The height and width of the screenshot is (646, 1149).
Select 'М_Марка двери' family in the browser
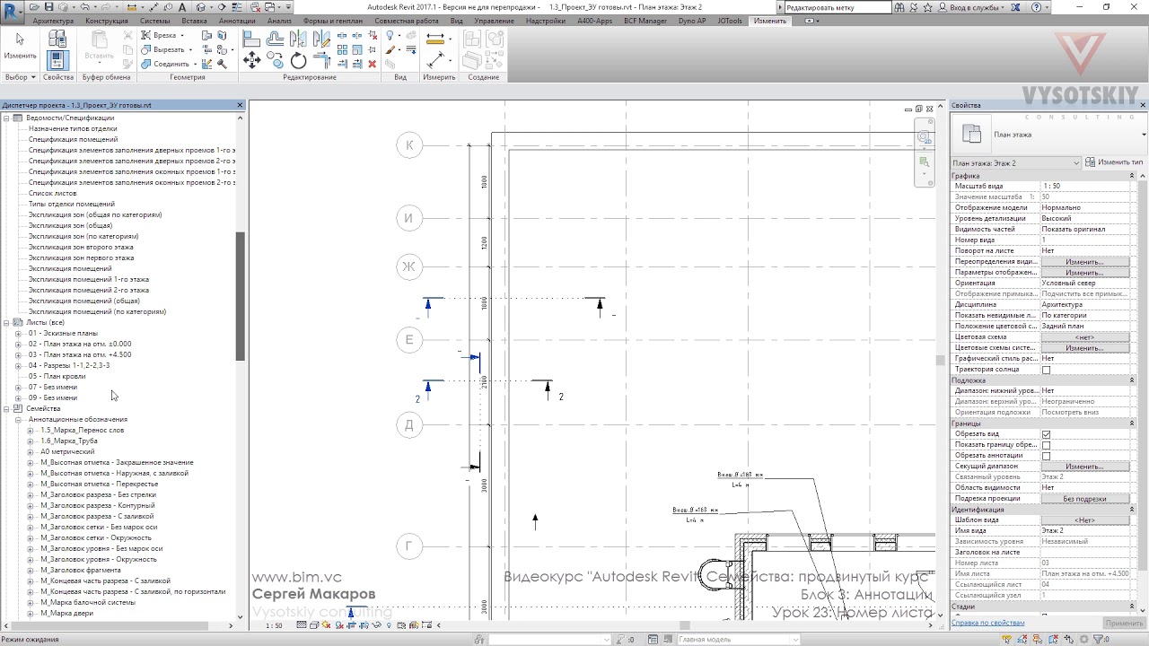click(x=67, y=613)
